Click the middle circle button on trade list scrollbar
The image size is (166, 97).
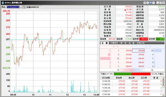tap(163, 82)
